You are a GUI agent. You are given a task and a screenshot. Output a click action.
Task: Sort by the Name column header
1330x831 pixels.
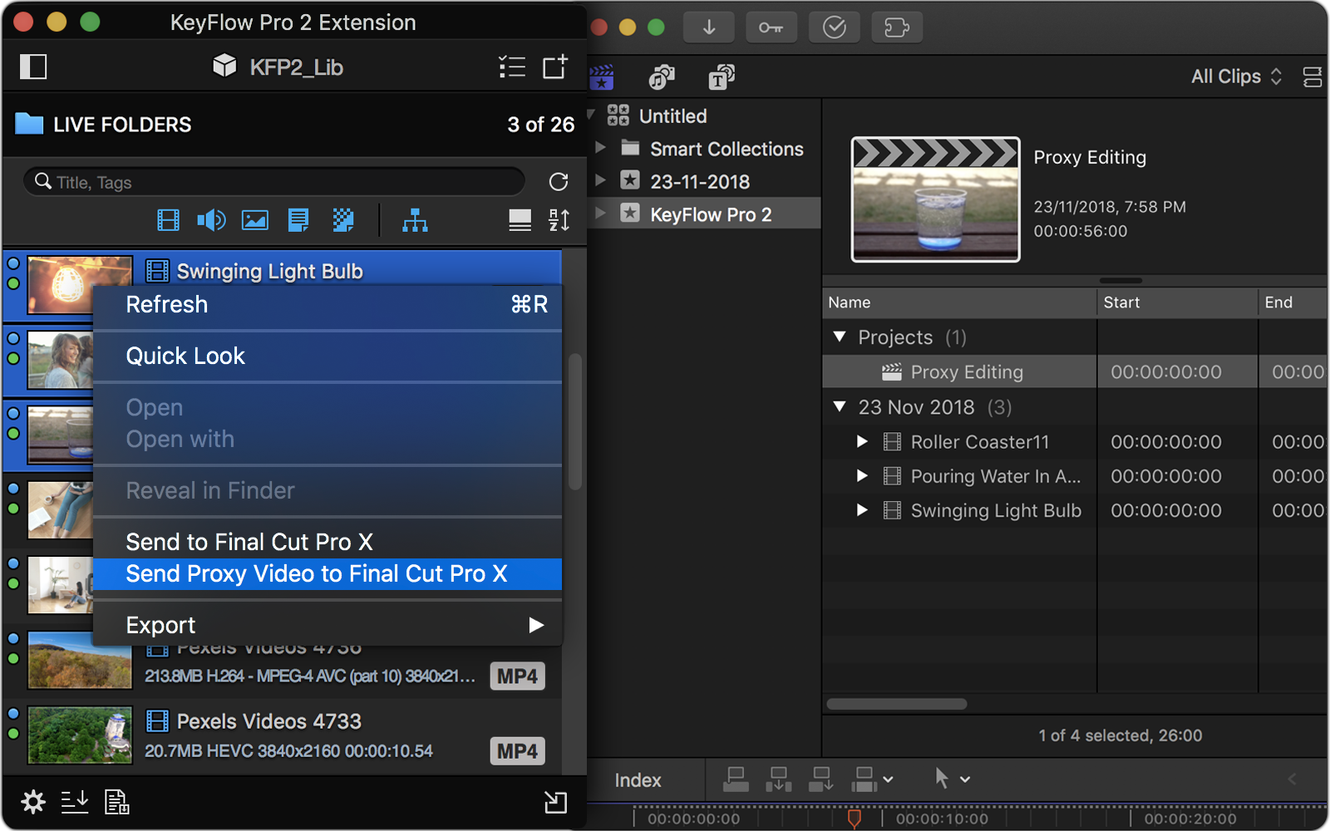959,302
